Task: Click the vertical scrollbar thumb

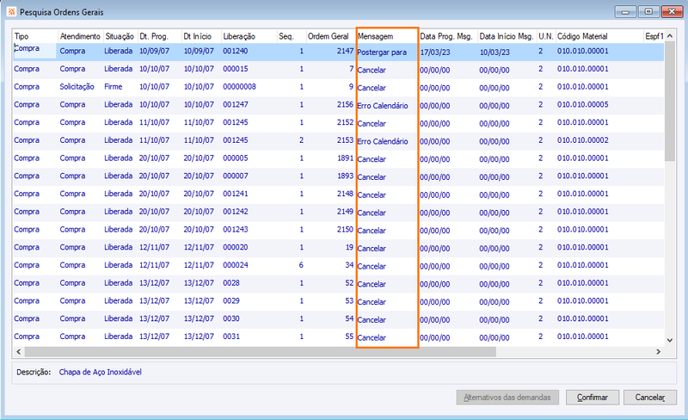Action: (670, 102)
